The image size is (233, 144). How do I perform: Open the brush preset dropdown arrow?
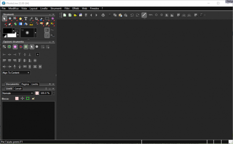pos(35,33)
